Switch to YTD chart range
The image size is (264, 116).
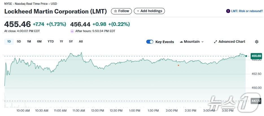tap(51, 42)
